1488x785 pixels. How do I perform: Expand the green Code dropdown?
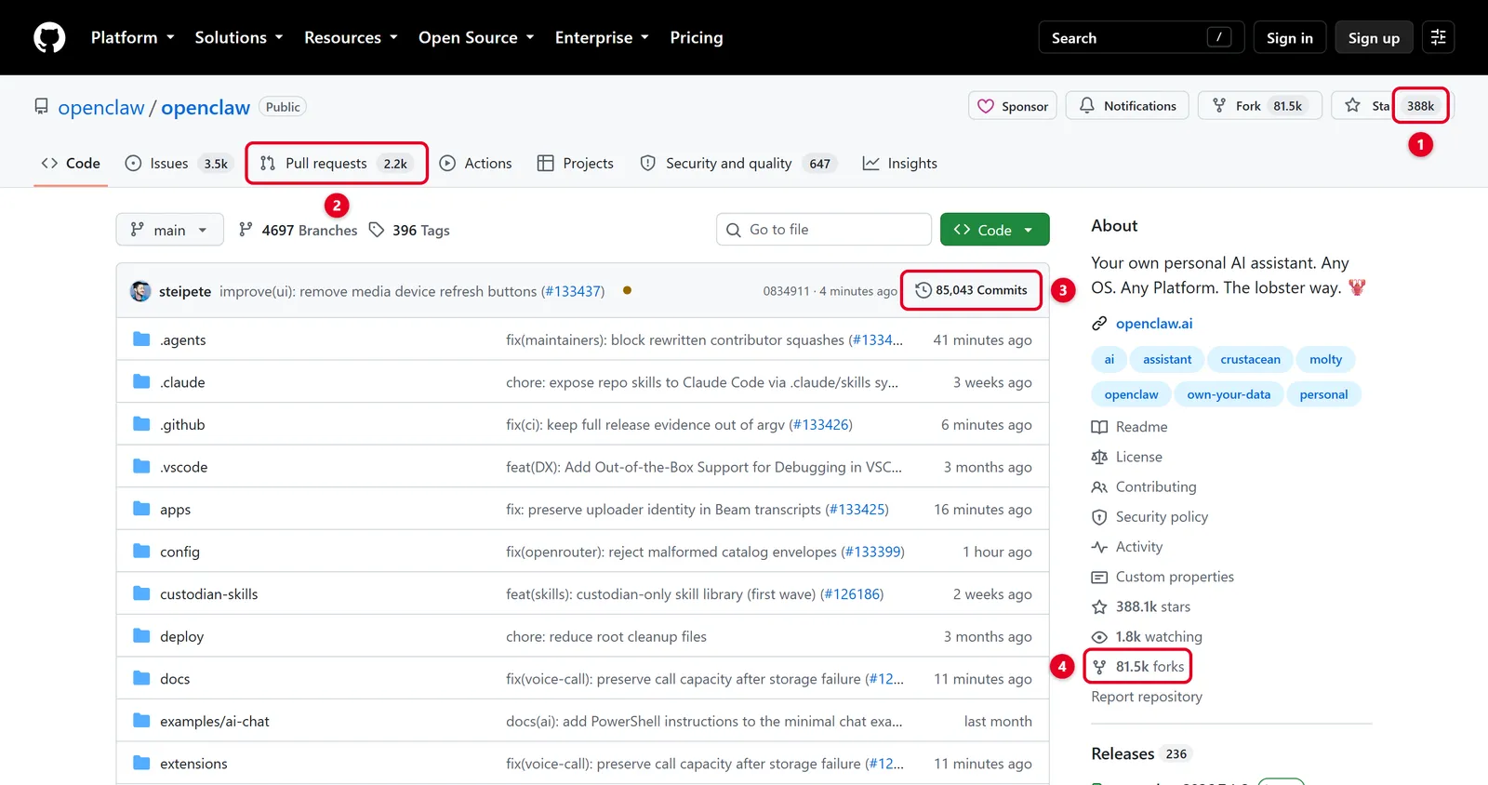pyautogui.click(x=994, y=230)
